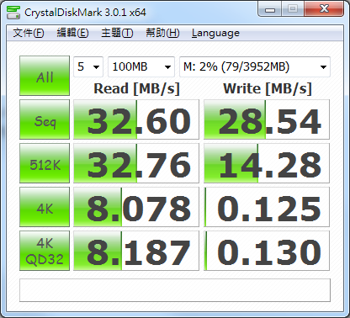Open the test count dropdown showing 5
The width and height of the screenshot is (350, 318).
point(88,66)
